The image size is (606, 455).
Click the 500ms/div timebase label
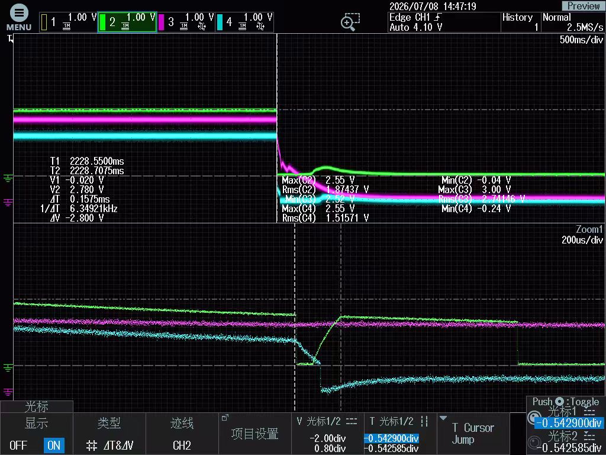coord(581,40)
